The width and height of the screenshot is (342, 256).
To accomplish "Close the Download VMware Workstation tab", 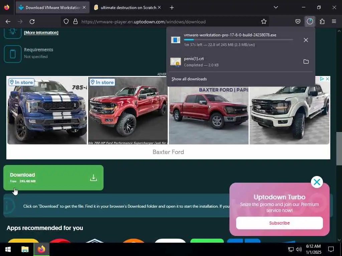I will point(84,8).
